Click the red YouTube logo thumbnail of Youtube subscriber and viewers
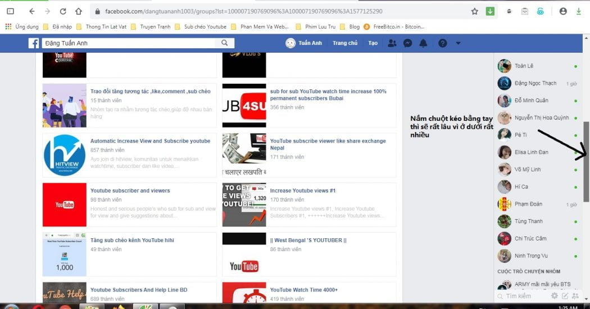 click(65, 205)
